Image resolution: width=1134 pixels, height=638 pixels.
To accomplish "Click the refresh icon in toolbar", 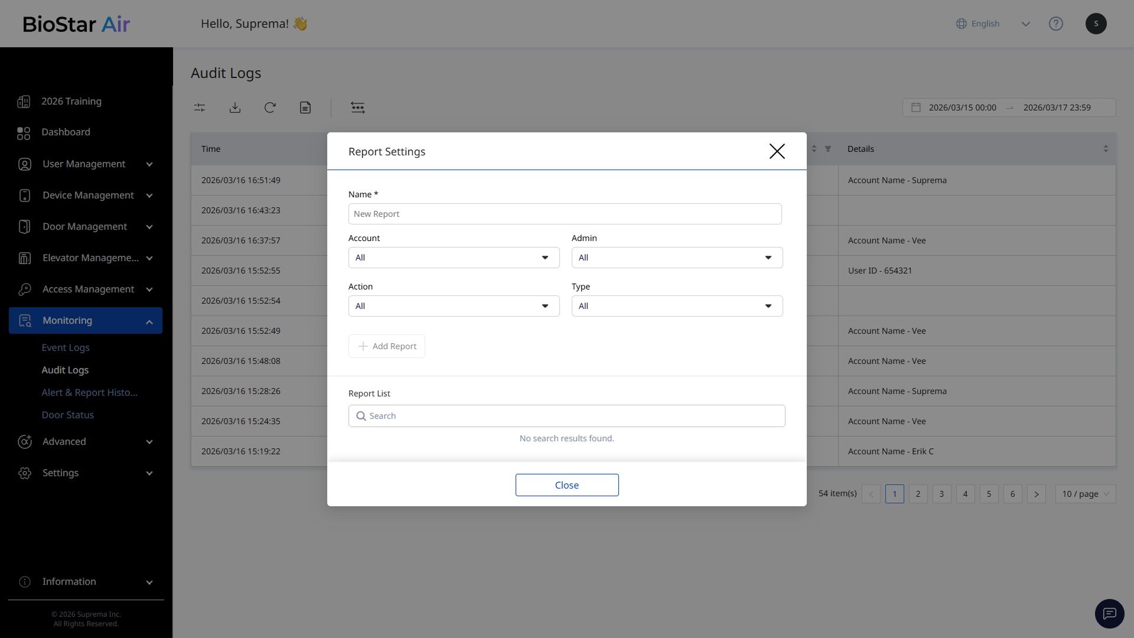I will tap(270, 108).
